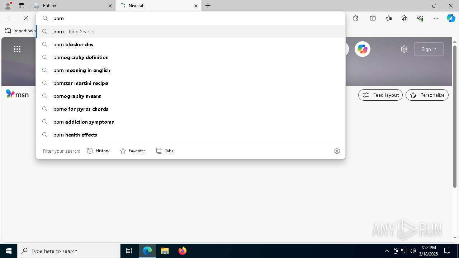Open the Windows Start menu

pyautogui.click(x=9, y=251)
